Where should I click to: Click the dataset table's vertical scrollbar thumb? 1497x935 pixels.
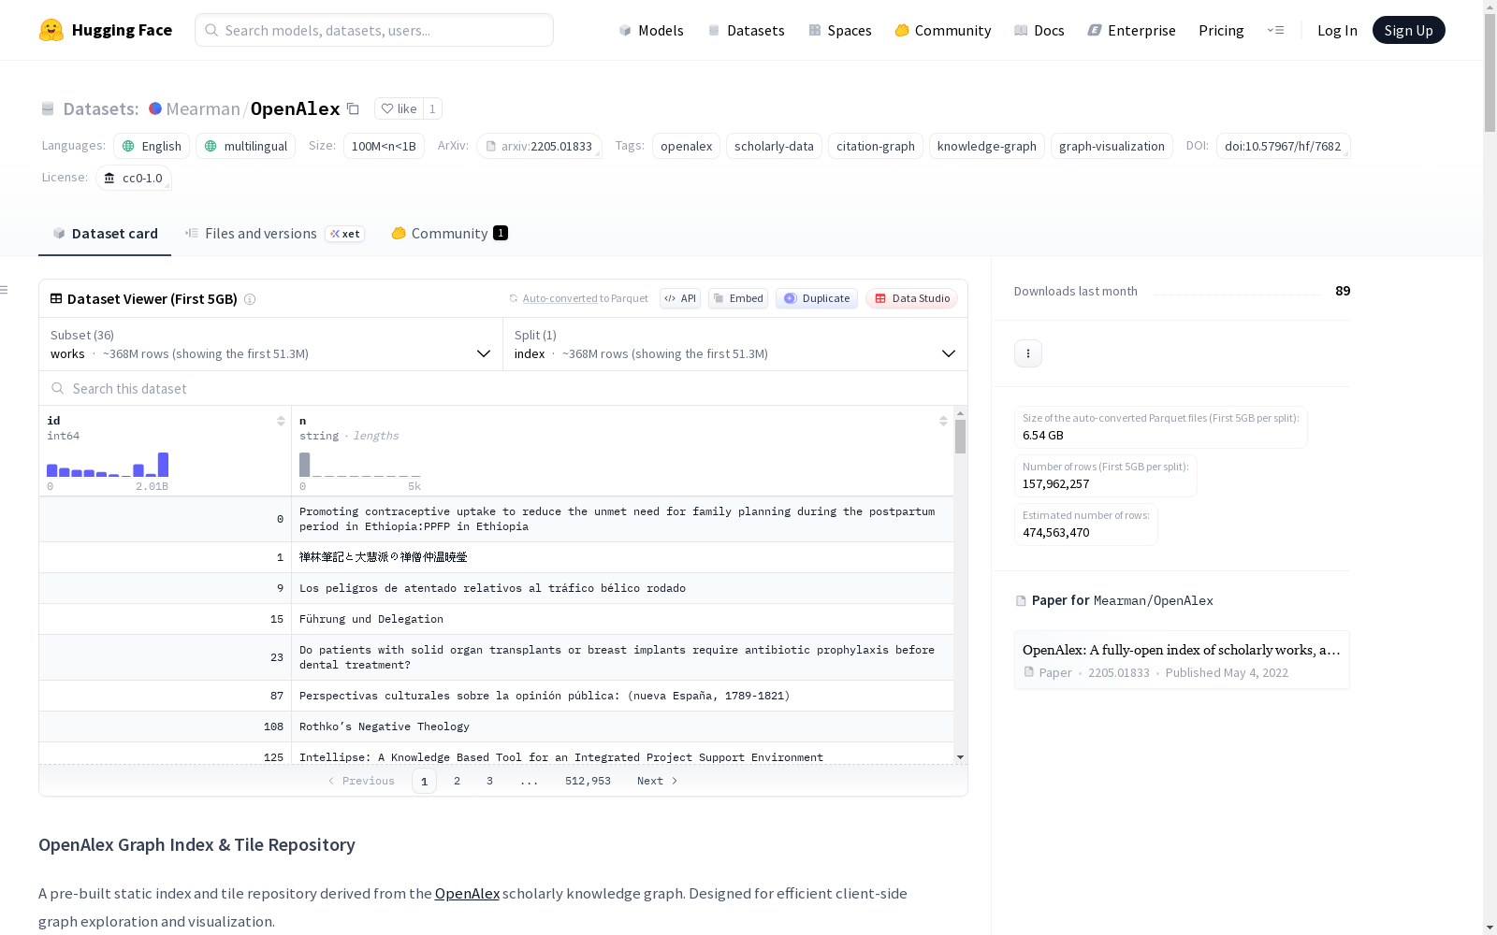[960, 437]
